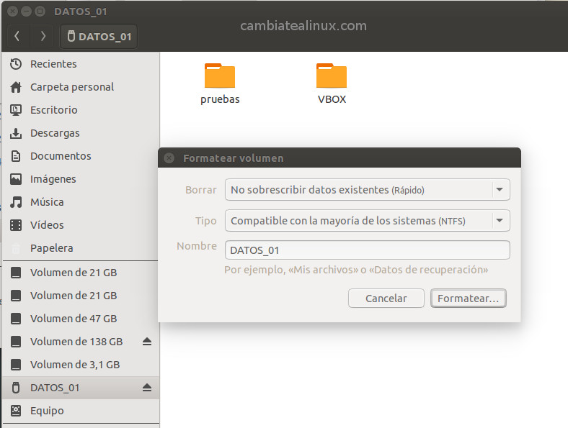Open the pruebas folder icon
This screenshot has width=568, height=428.
220,76
